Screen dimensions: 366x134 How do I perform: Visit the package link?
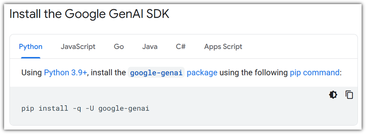point(202,73)
